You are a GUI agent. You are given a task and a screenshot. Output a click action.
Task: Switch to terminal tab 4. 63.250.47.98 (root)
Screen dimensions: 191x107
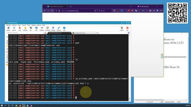[x=84, y=33]
